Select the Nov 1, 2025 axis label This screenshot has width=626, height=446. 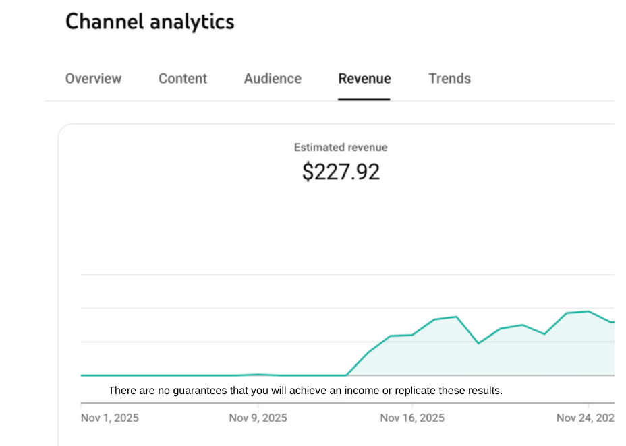tap(109, 418)
